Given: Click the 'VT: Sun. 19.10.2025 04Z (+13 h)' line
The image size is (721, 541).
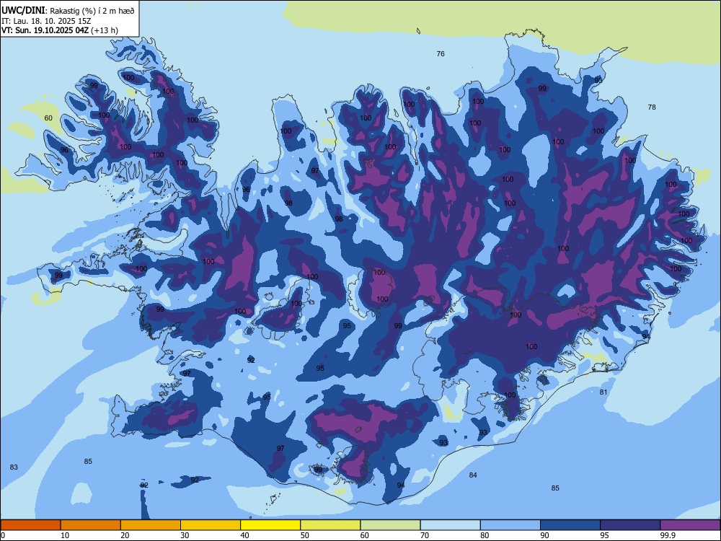Looking at the screenshot, I should point(60,30).
